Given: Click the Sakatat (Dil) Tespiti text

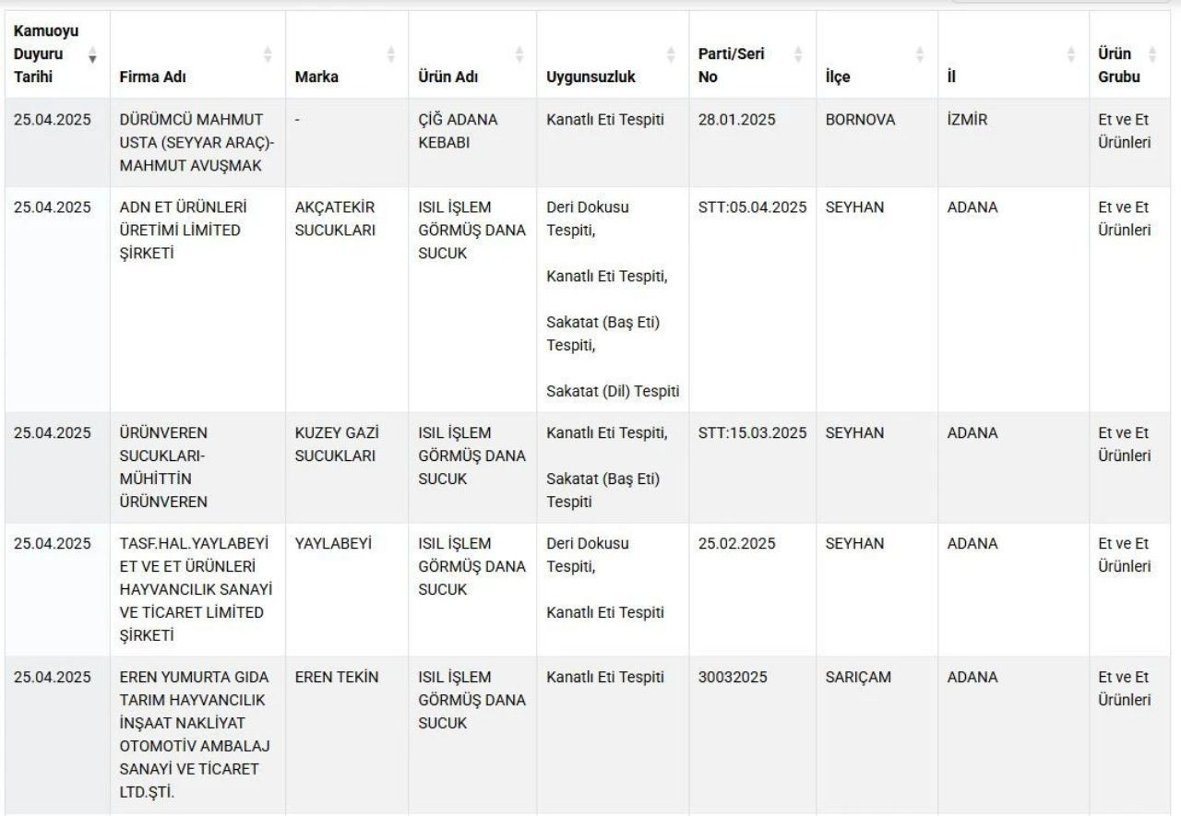Looking at the screenshot, I should [613, 391].
